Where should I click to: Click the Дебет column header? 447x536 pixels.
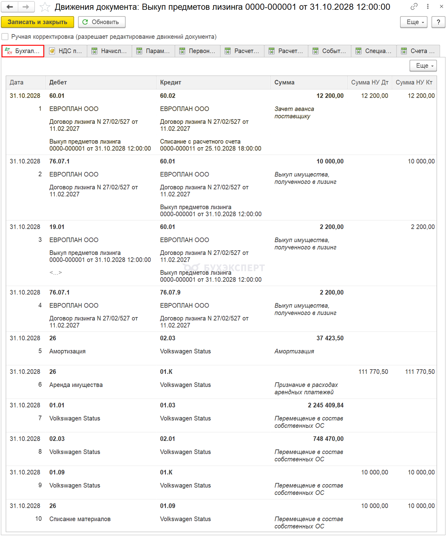click(101, 82)
